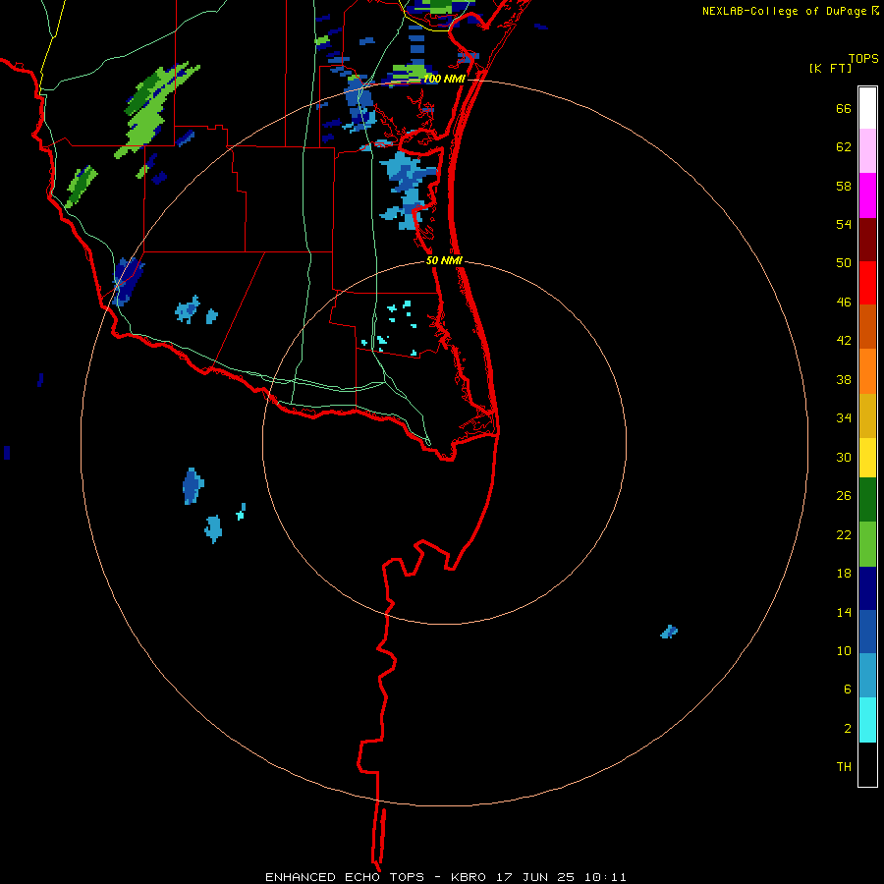Click the 100 NMI range ring label

pos(444,79)
